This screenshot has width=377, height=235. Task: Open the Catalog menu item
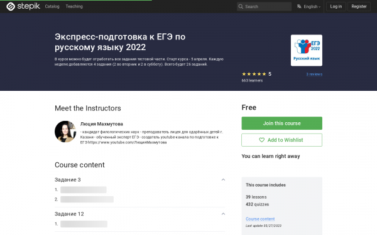[52, 6]
